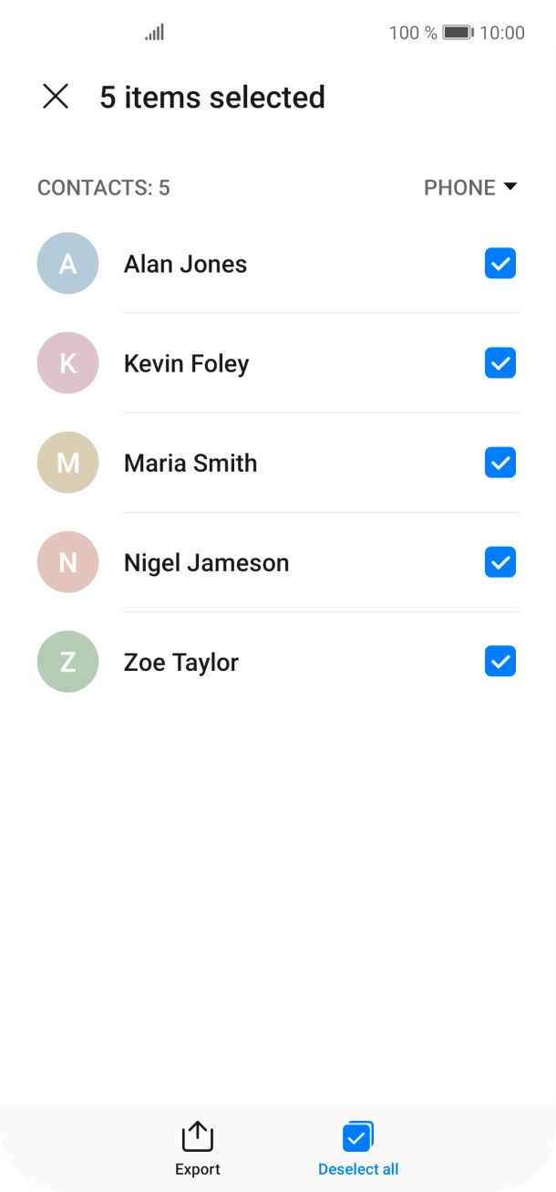Uncheck the Zoe Taylor checkbox
Image resolution: width=556 pixels, height=1192 pixels.
pos(500,662)
